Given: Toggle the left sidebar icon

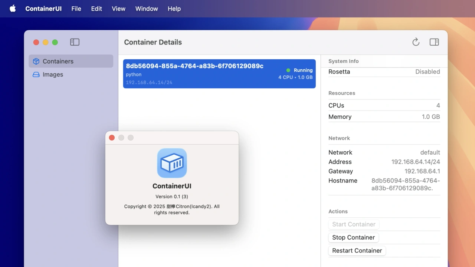Looking at the screenshot, I should (75, 42).
